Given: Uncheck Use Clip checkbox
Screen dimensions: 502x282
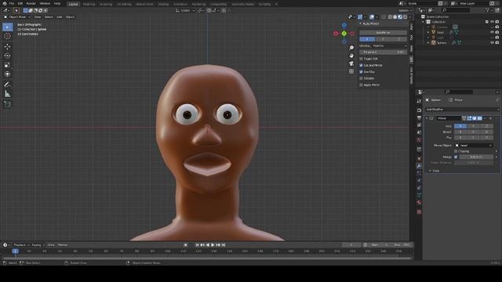Looking at the screenshot, I should click(x=361, y=72).
